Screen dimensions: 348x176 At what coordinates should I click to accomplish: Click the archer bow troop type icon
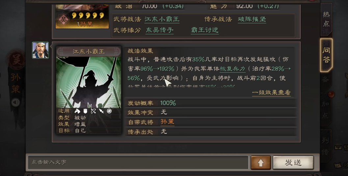coord(94,111)
